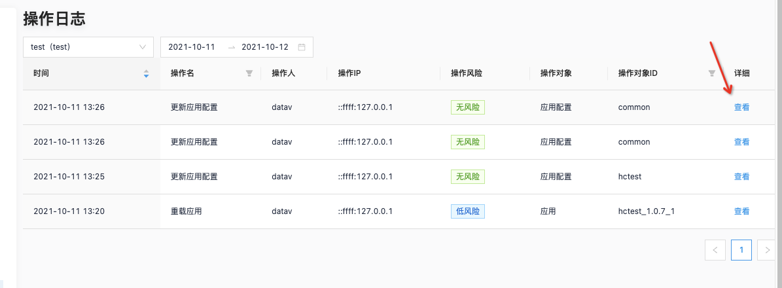
Task: Sort the 时间 column with the sort arrows
Action: [x=146, y=73]
